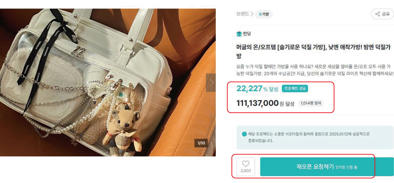Click the 프로젝트 성공 badge
394x183 pixels.
tap(295, 88)
